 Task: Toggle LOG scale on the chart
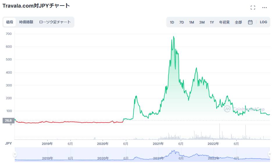point(263,22)
